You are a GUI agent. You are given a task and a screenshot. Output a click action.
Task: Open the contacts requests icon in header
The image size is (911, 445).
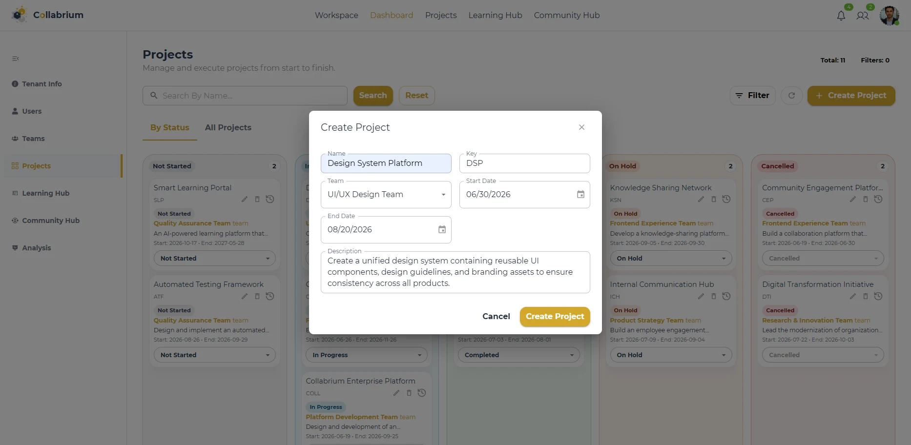862,16
